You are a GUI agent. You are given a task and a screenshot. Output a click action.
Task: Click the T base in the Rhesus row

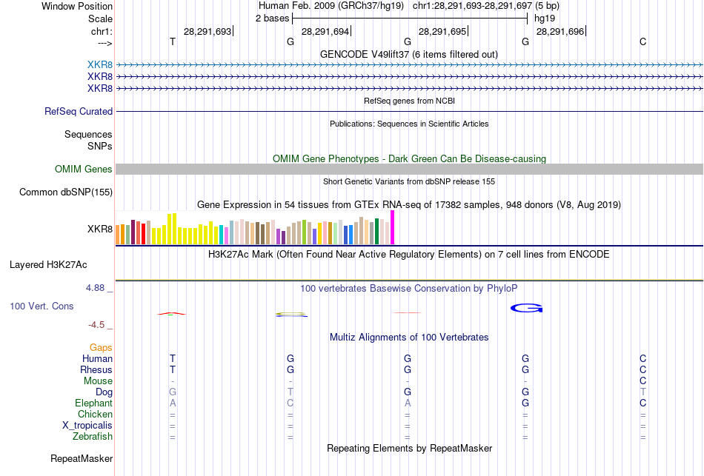pyautogui.click(x=173, y=369)
